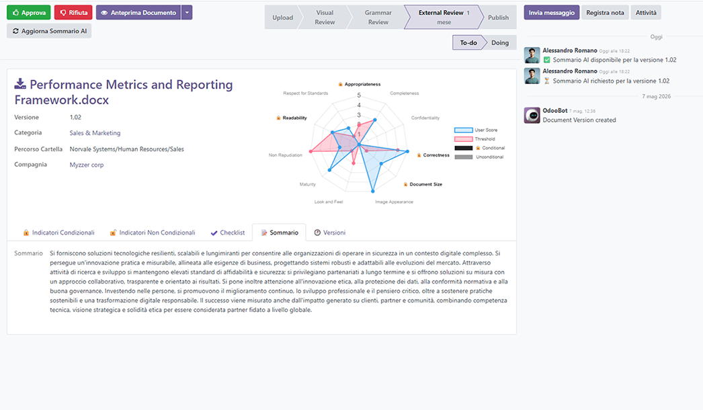Switch to the Checklist tab

point(228,233)
